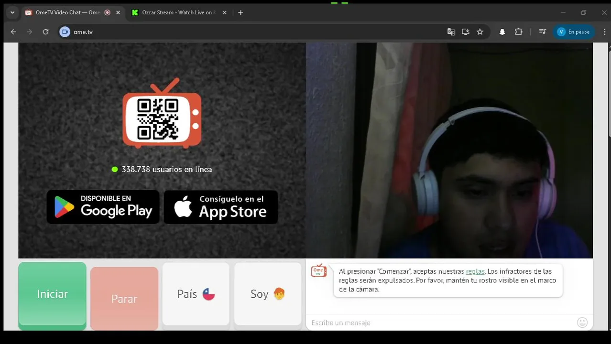Image resolution: width=611 pixels, height=344 pixels.
Task: Click the recording indicator on the OmeTV tab
Action: (107, 12)
